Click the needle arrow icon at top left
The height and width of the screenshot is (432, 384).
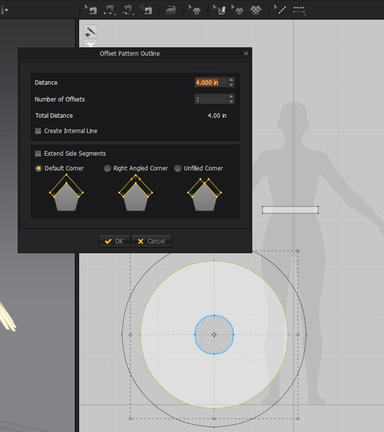[x=5, y=10]
